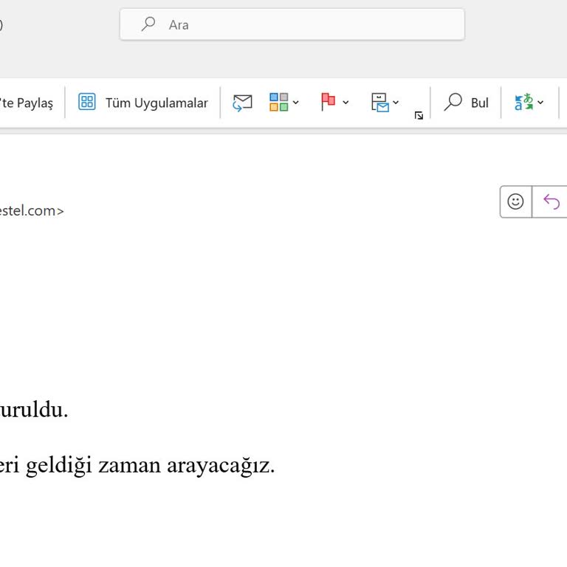This screenshot has height=567, width=567.
Task: Click the Ara search field
Action: [292, 24]
